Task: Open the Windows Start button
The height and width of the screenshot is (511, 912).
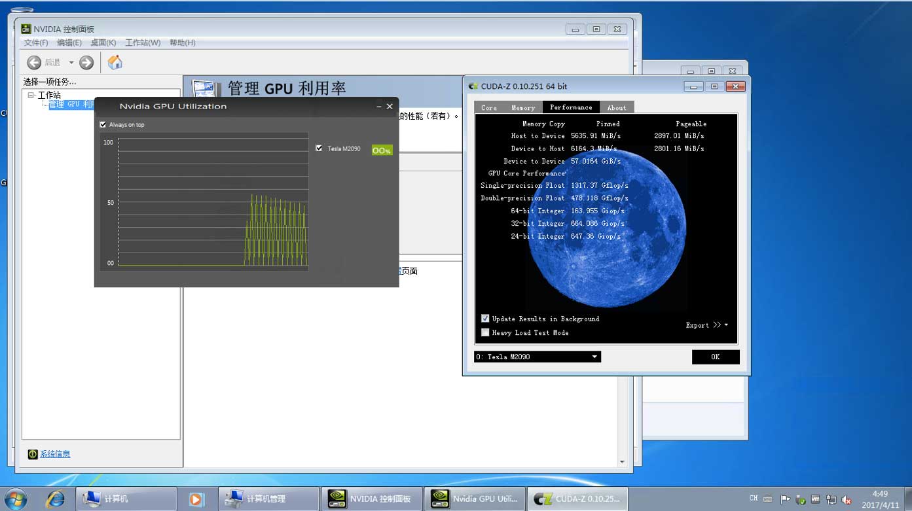Action: pyautogui.click(x=15, y=499)
